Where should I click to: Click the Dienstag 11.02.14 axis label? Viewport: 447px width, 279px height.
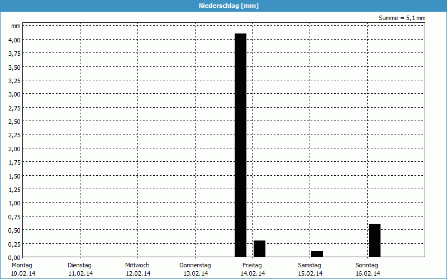(80, 270)
